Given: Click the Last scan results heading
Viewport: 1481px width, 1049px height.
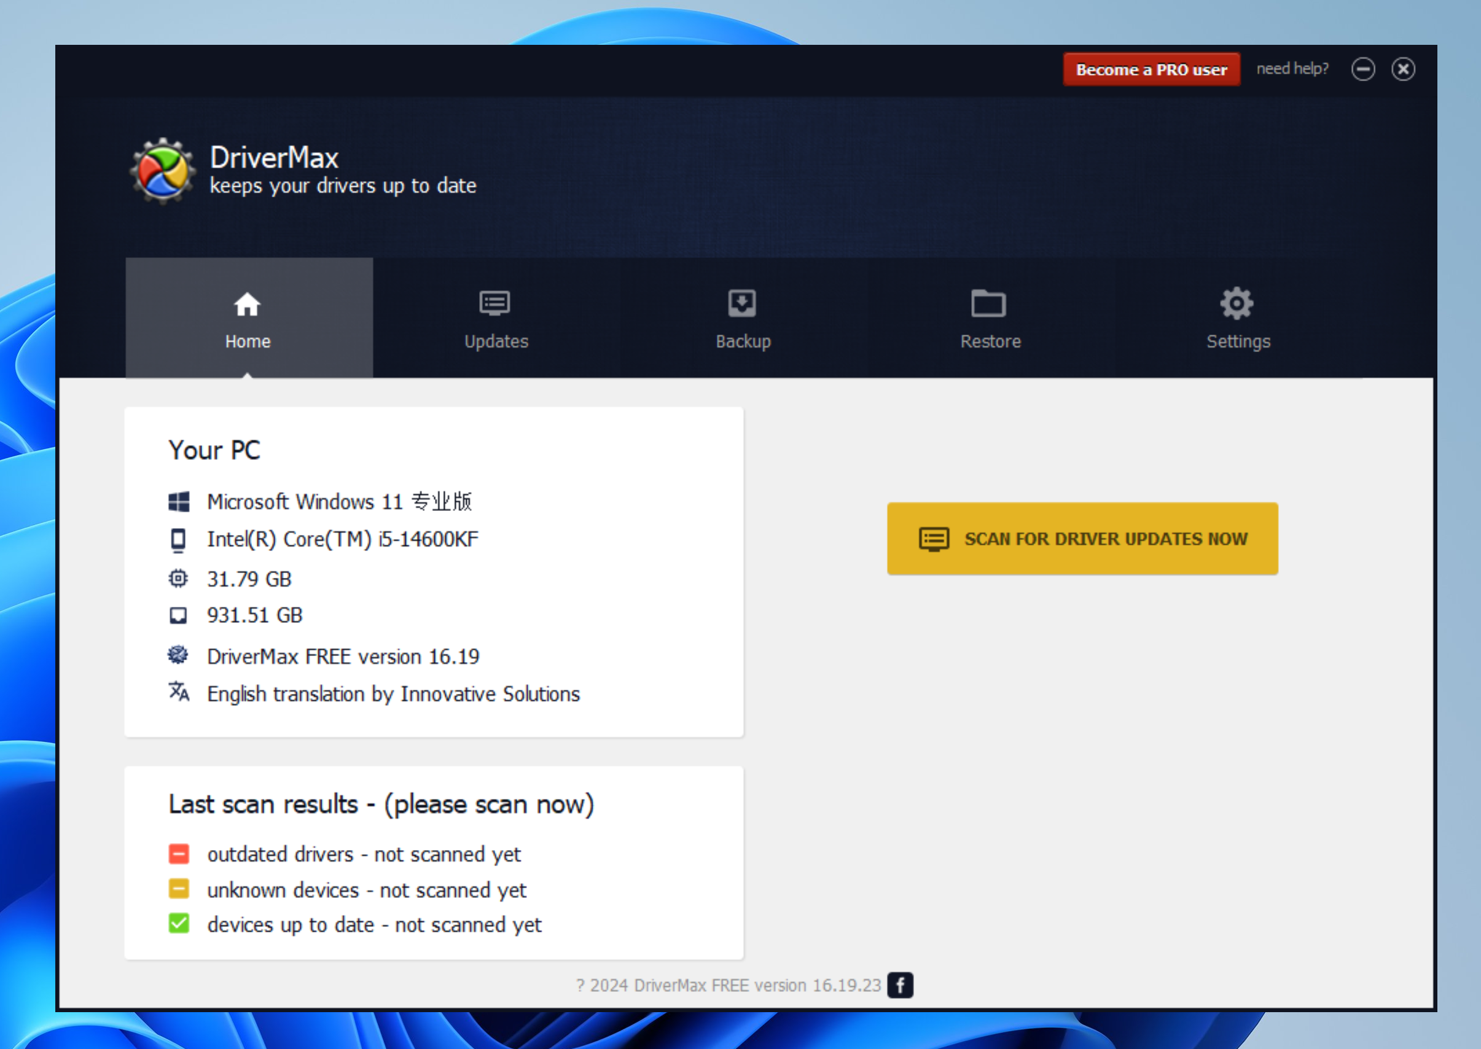Looking at the screenshot, I should coord(381,804).
